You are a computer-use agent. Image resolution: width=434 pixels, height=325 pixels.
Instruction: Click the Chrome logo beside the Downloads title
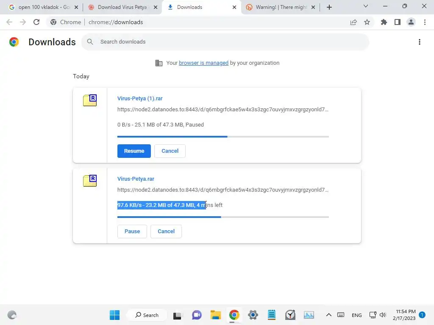[x=14, y=42]
